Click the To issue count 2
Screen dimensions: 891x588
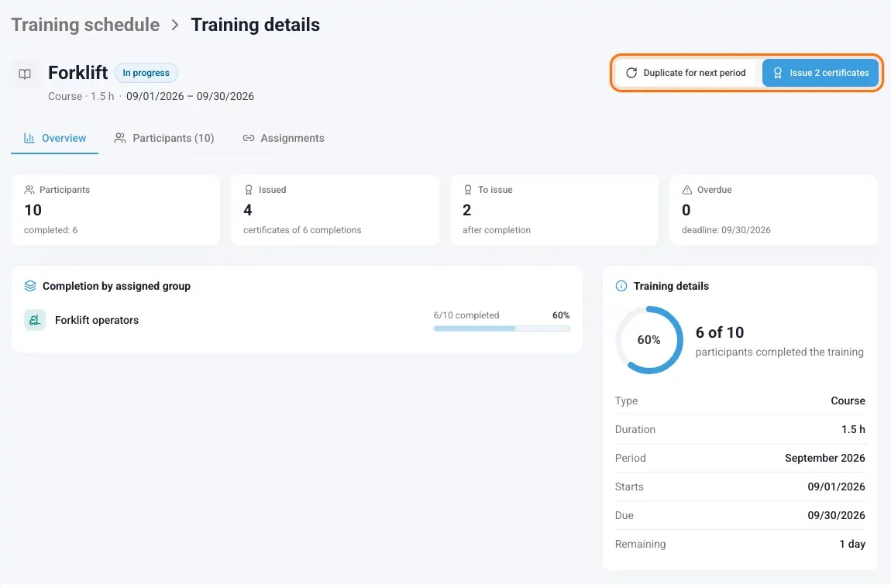pyautogui.click(x=467, y=210)
